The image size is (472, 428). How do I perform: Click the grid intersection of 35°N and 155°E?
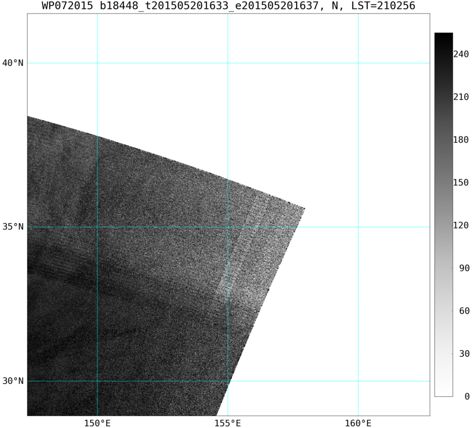[x=228, y=227]
